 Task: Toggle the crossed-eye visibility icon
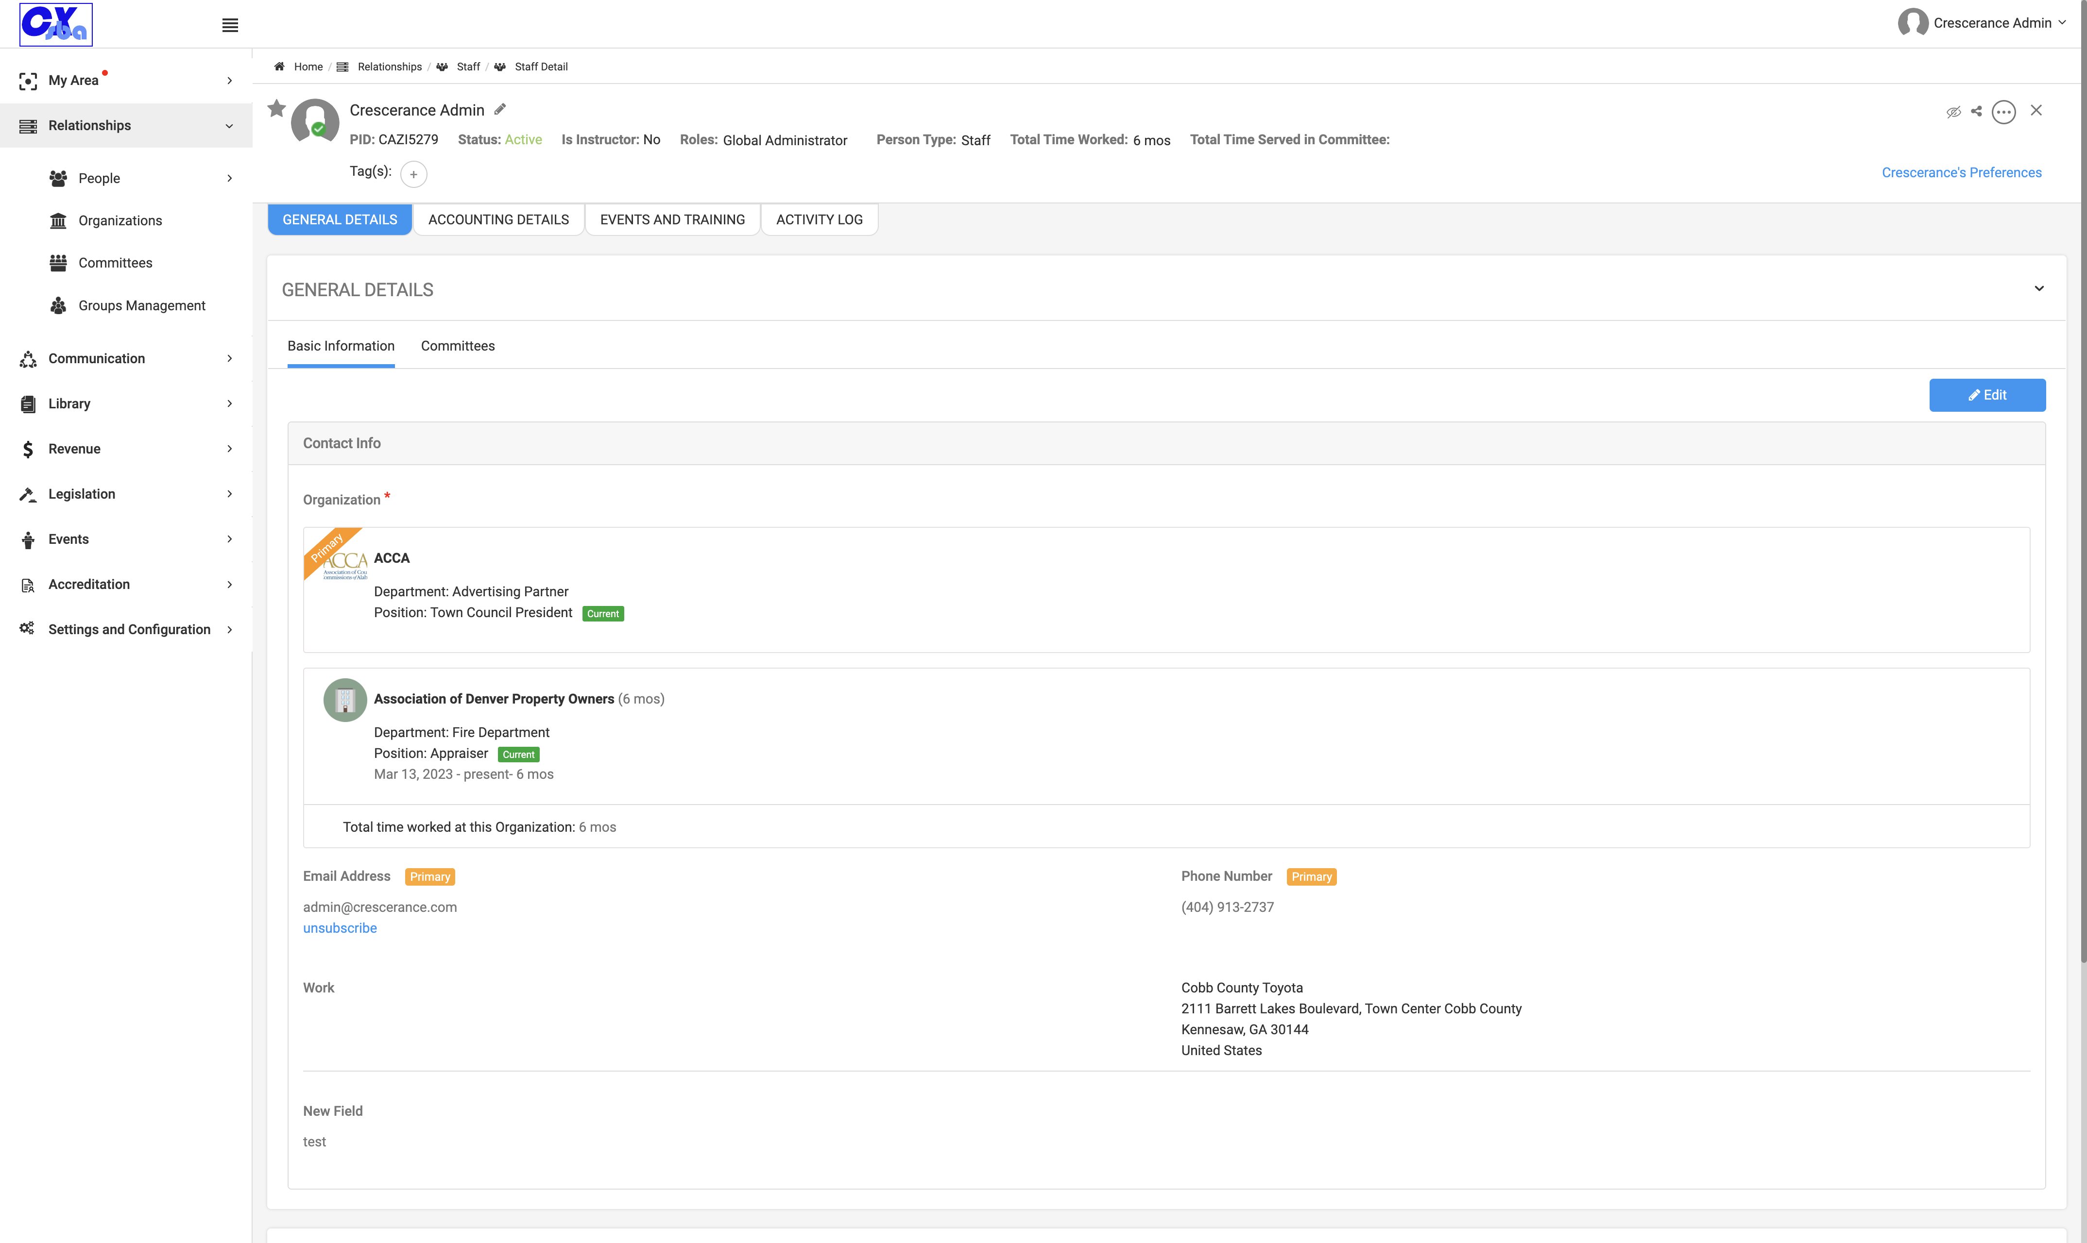point(1953,111)
